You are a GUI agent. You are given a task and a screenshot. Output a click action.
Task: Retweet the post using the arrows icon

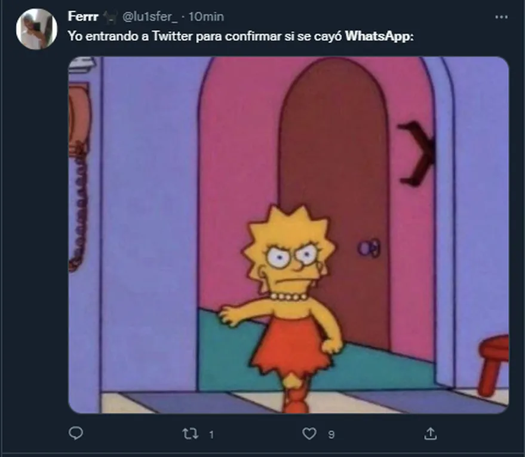click(190, 434)
